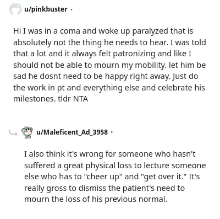Click the dot separator after u/pinkbuster
The width and height of the screenshot is (220, 219).
[71, 9]
